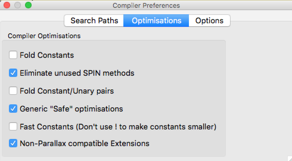Close the Compiler Preferences window
The height and width of the screenshot is (161, 292).
point(7,5)
